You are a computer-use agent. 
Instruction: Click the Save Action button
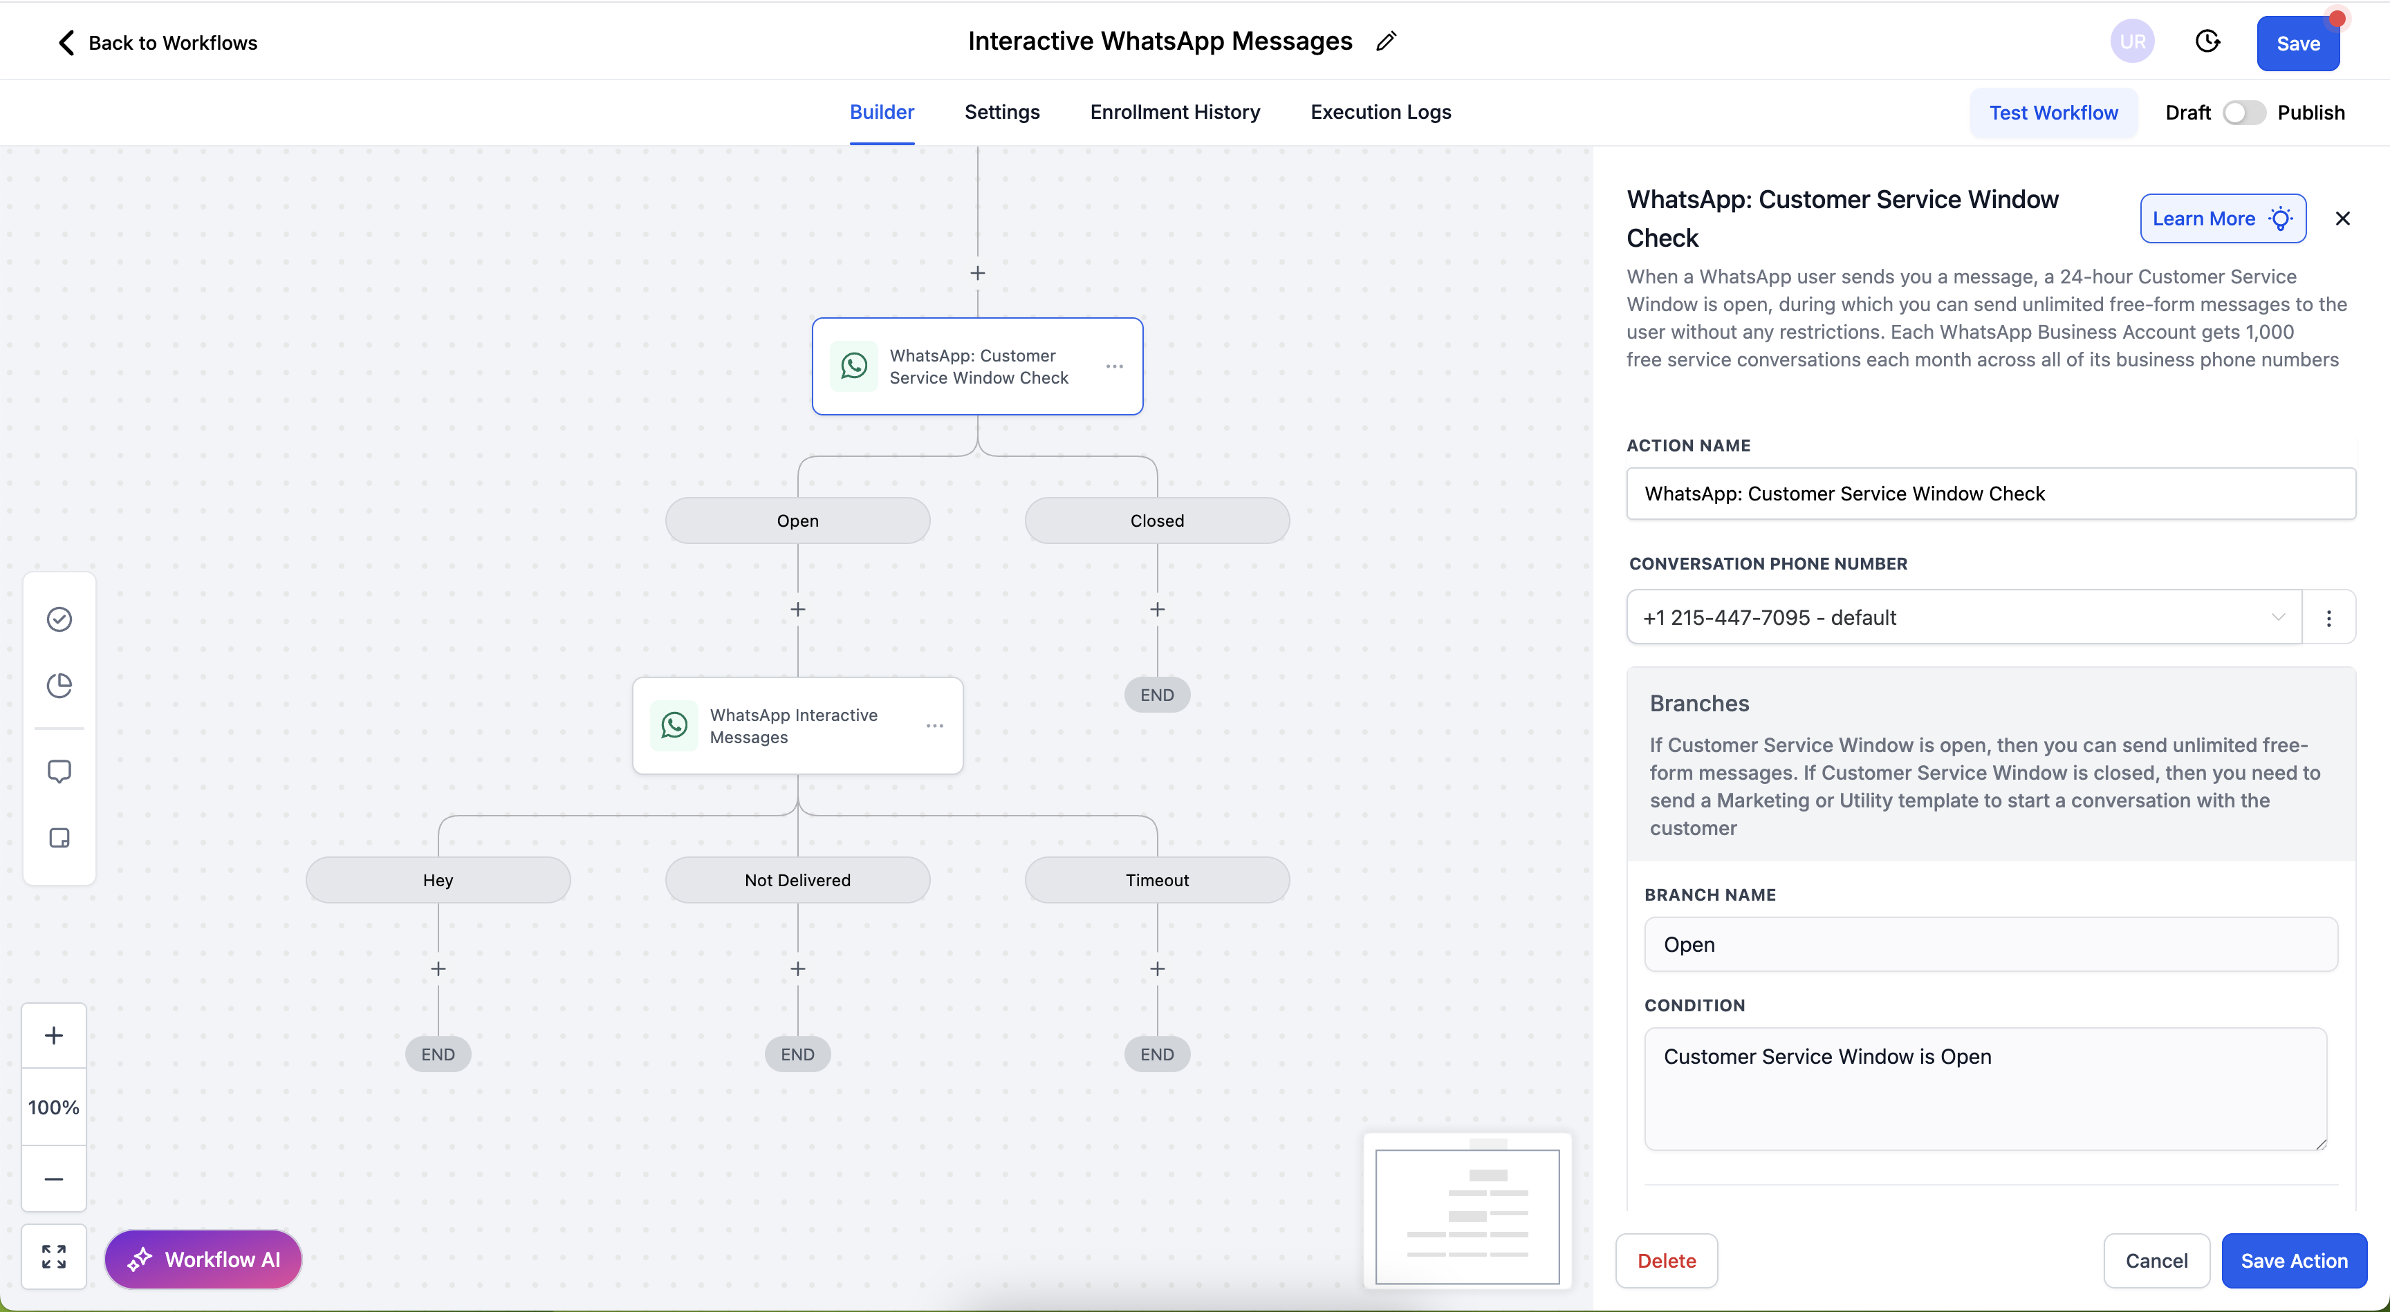(x=2293, y=1260)
